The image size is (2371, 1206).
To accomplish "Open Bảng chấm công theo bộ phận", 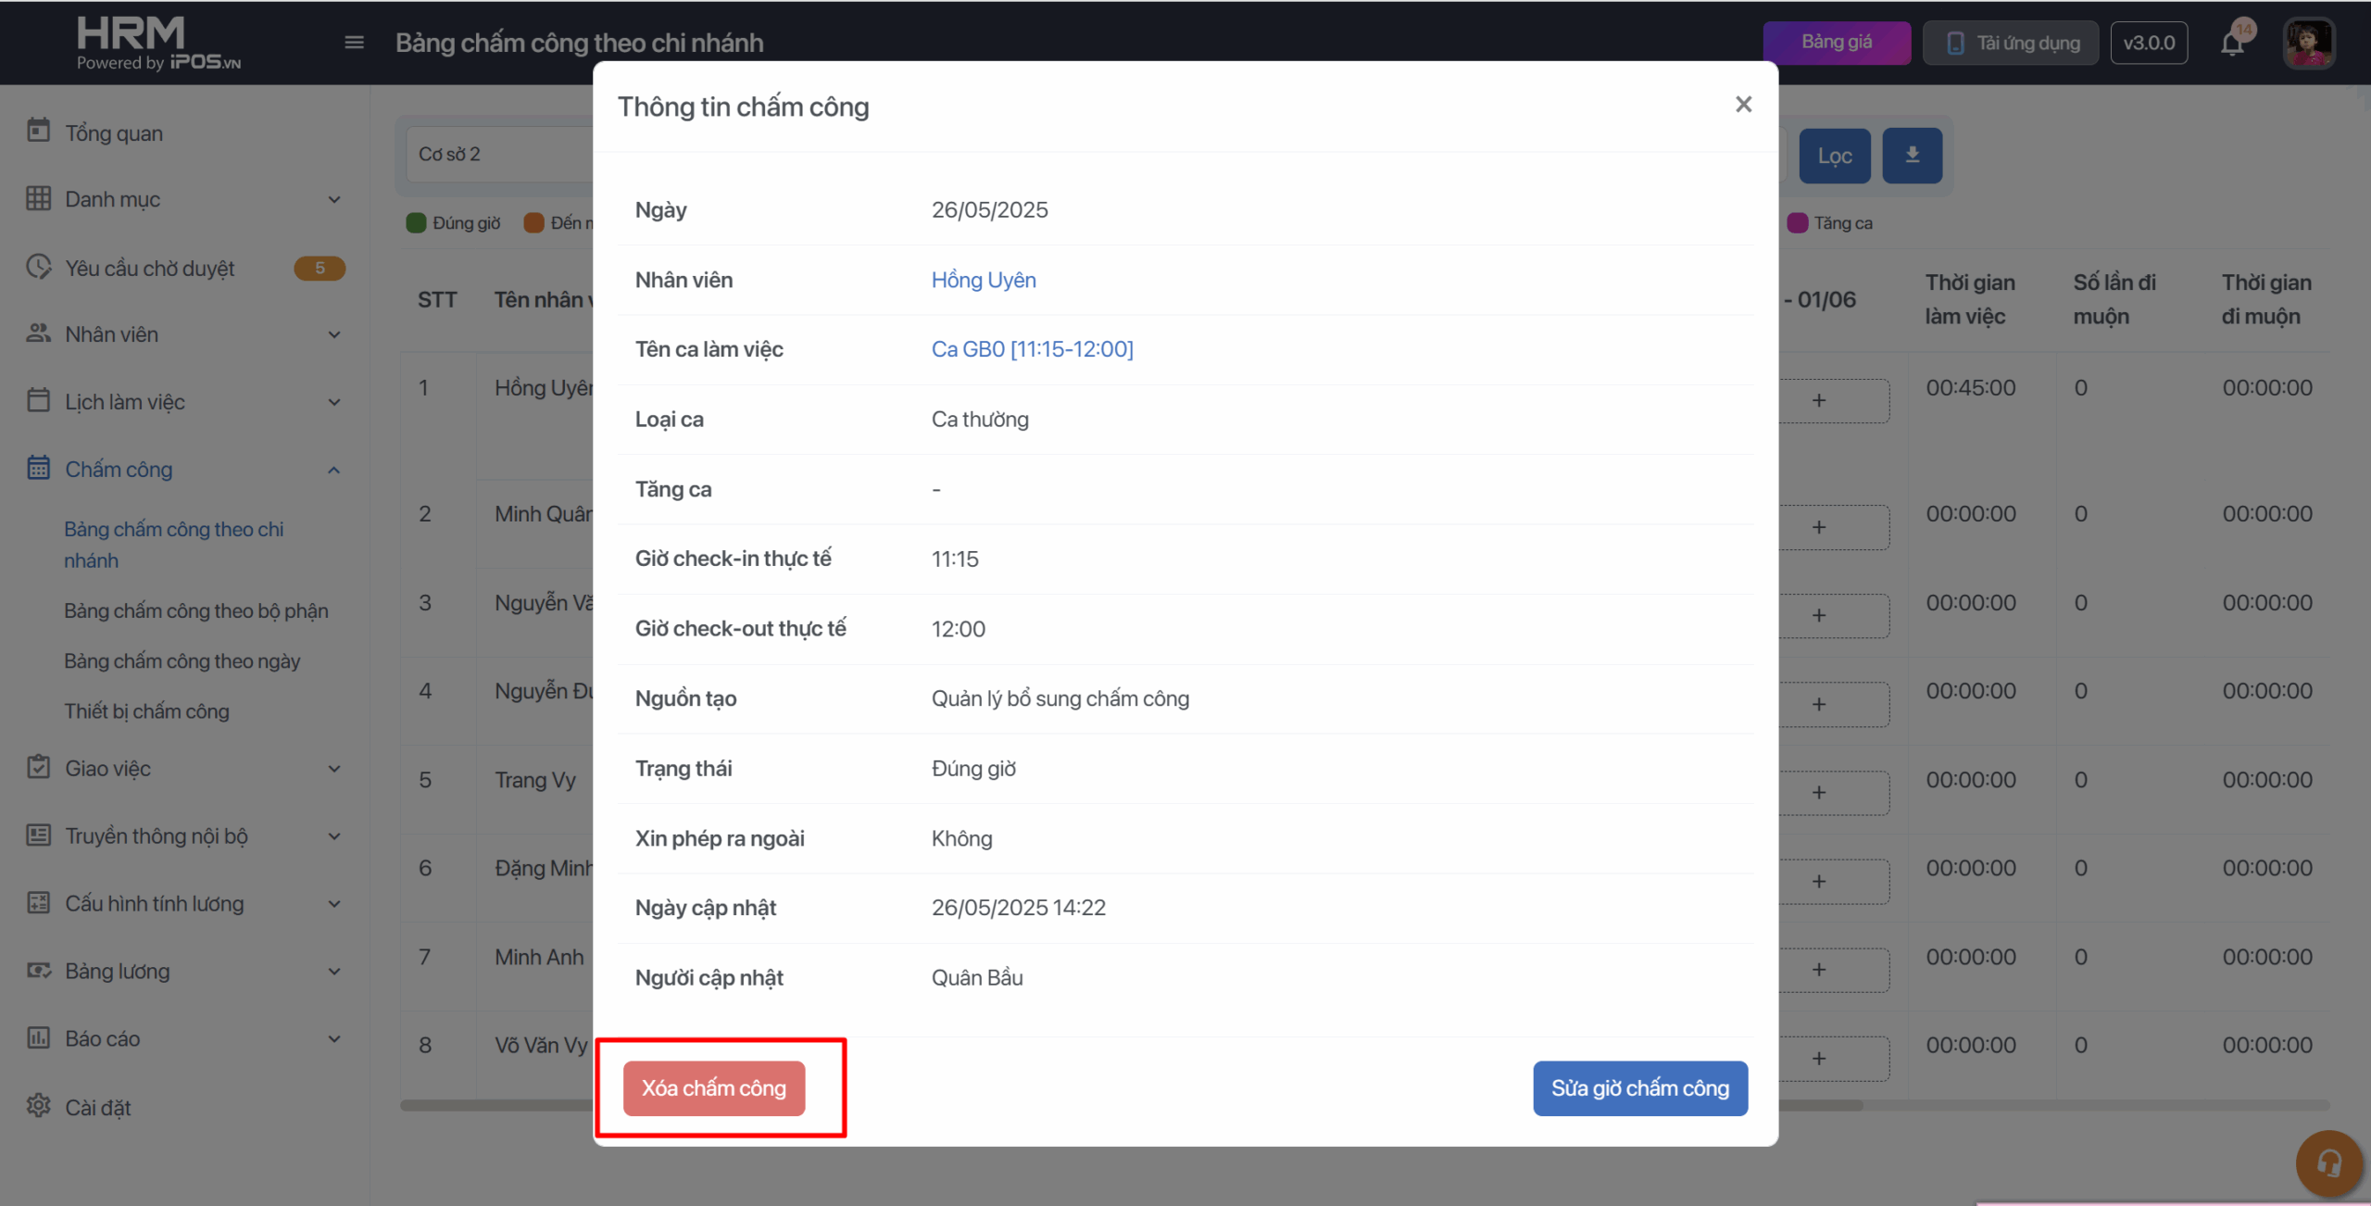I will [196, 610].
